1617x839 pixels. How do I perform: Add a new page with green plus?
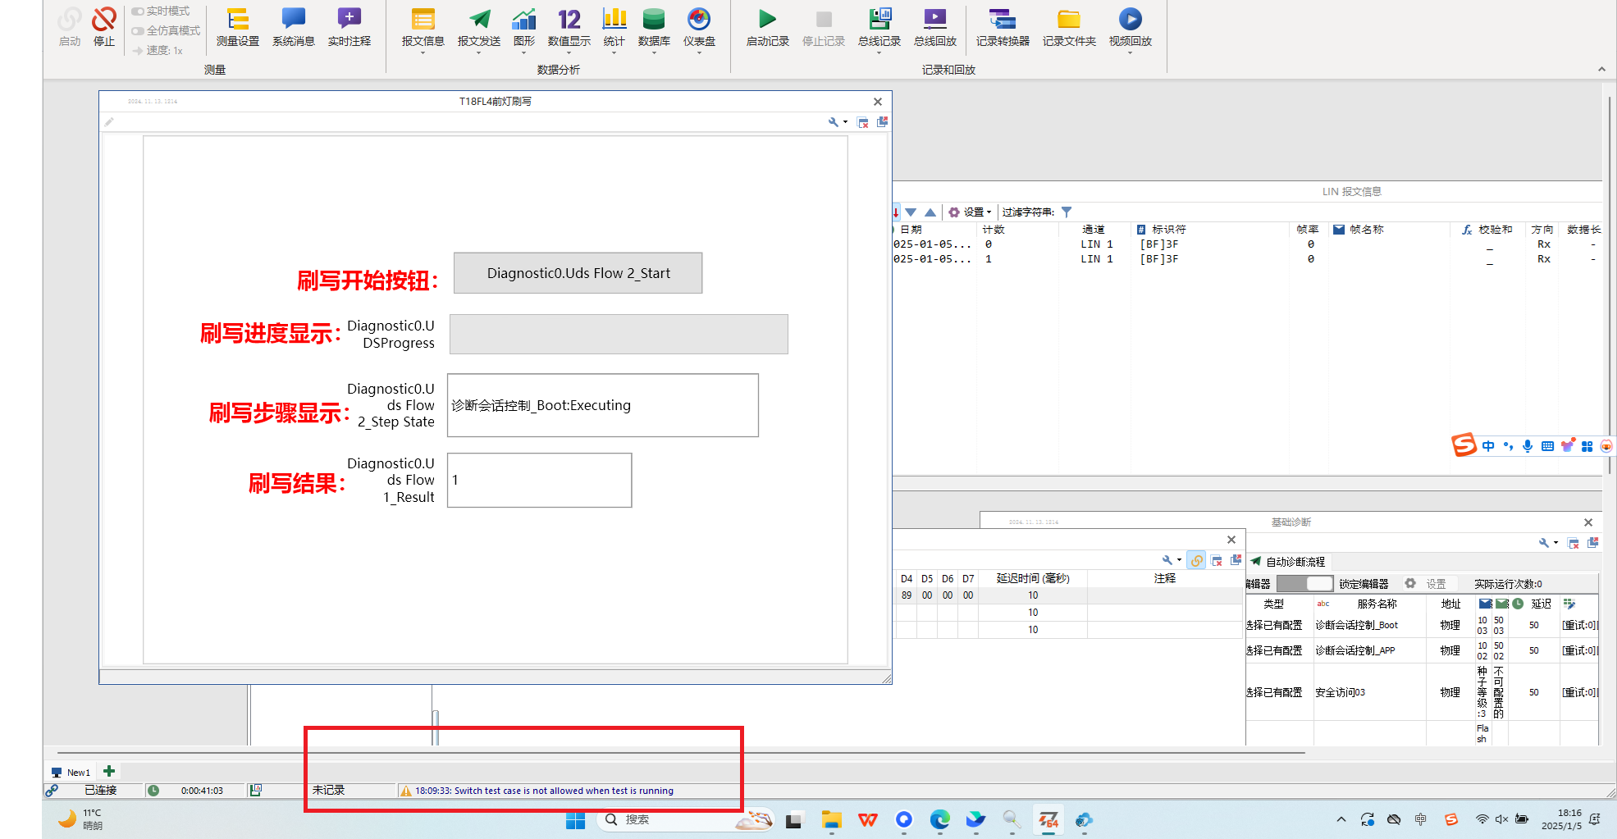coord(109,771)
